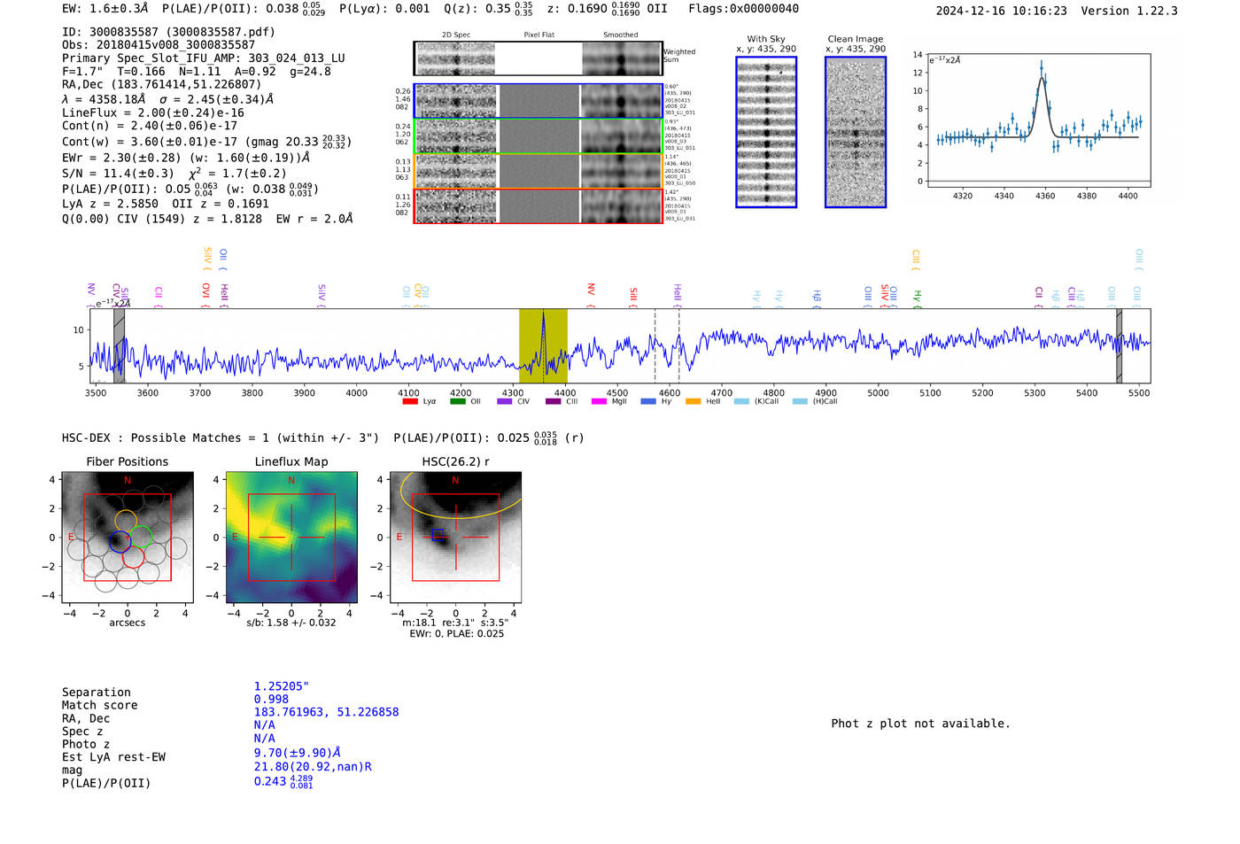Click the blue square marker in HSC image
This screenshot has height=844, width=1240.
438,534
